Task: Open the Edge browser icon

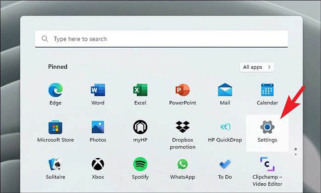Action: (x=55, y=90)
